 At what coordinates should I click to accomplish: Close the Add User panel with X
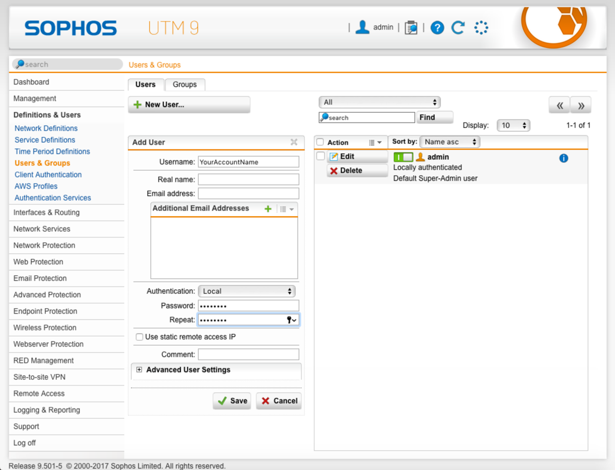pyautogui.click(x=294, y=142)
